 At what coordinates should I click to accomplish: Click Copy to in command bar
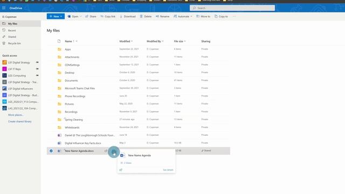(221, 16)
